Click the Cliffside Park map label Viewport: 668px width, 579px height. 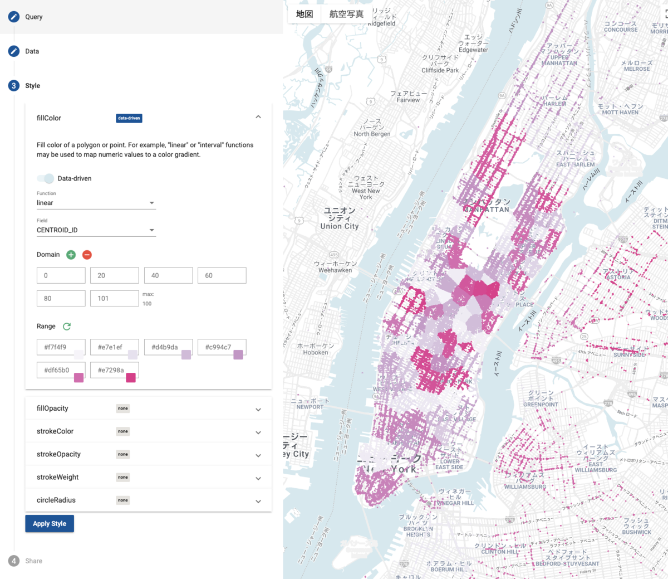440,70
